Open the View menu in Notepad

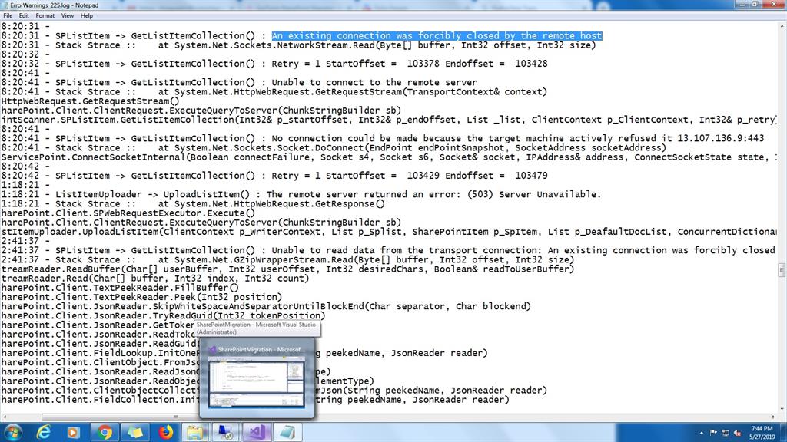point(68,15)
